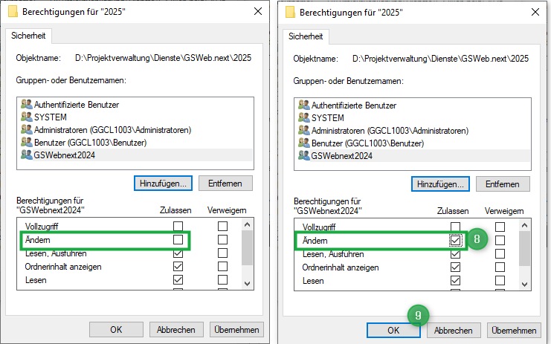
Task: Select Authentifizierte Benutzer in left dialog list
Action: click(x=135, y=104)
